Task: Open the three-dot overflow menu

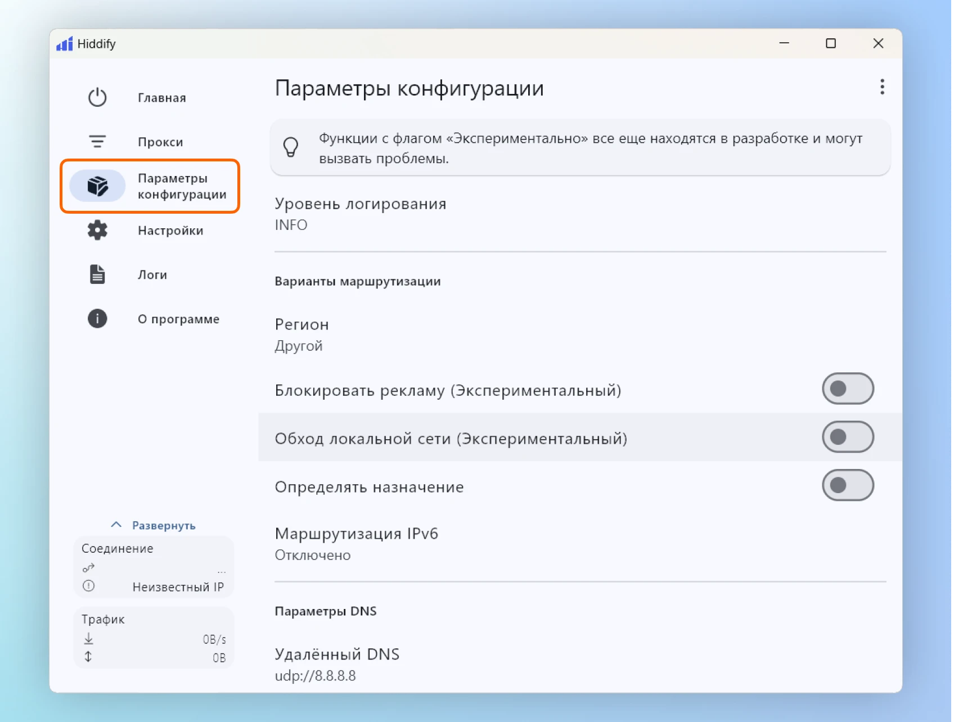Action: [x=882, y=87]
